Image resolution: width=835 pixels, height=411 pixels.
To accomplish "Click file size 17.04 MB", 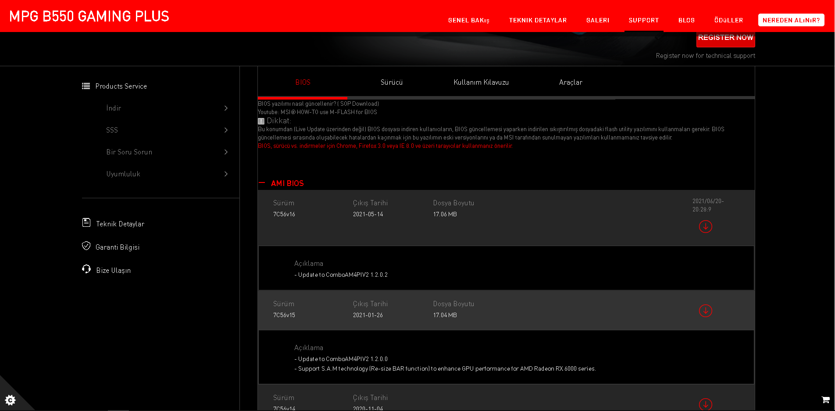I will [x=445, y=315].
